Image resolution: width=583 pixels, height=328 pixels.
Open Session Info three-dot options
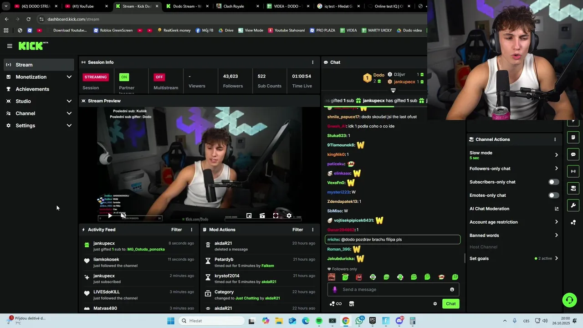[312, 62]
